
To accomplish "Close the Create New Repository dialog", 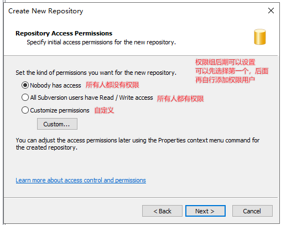I will 271,11.
